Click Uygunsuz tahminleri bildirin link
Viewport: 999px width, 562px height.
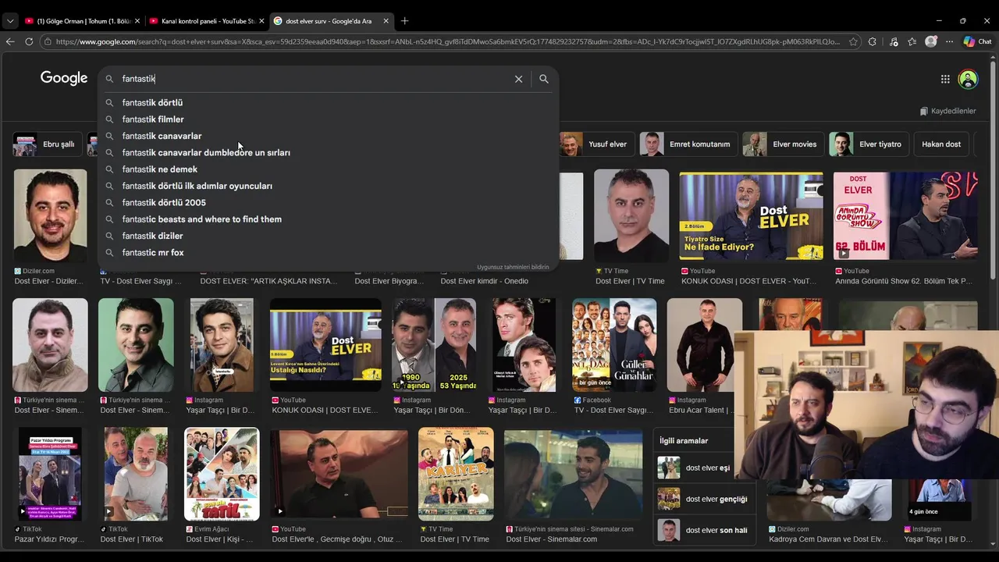513,267
